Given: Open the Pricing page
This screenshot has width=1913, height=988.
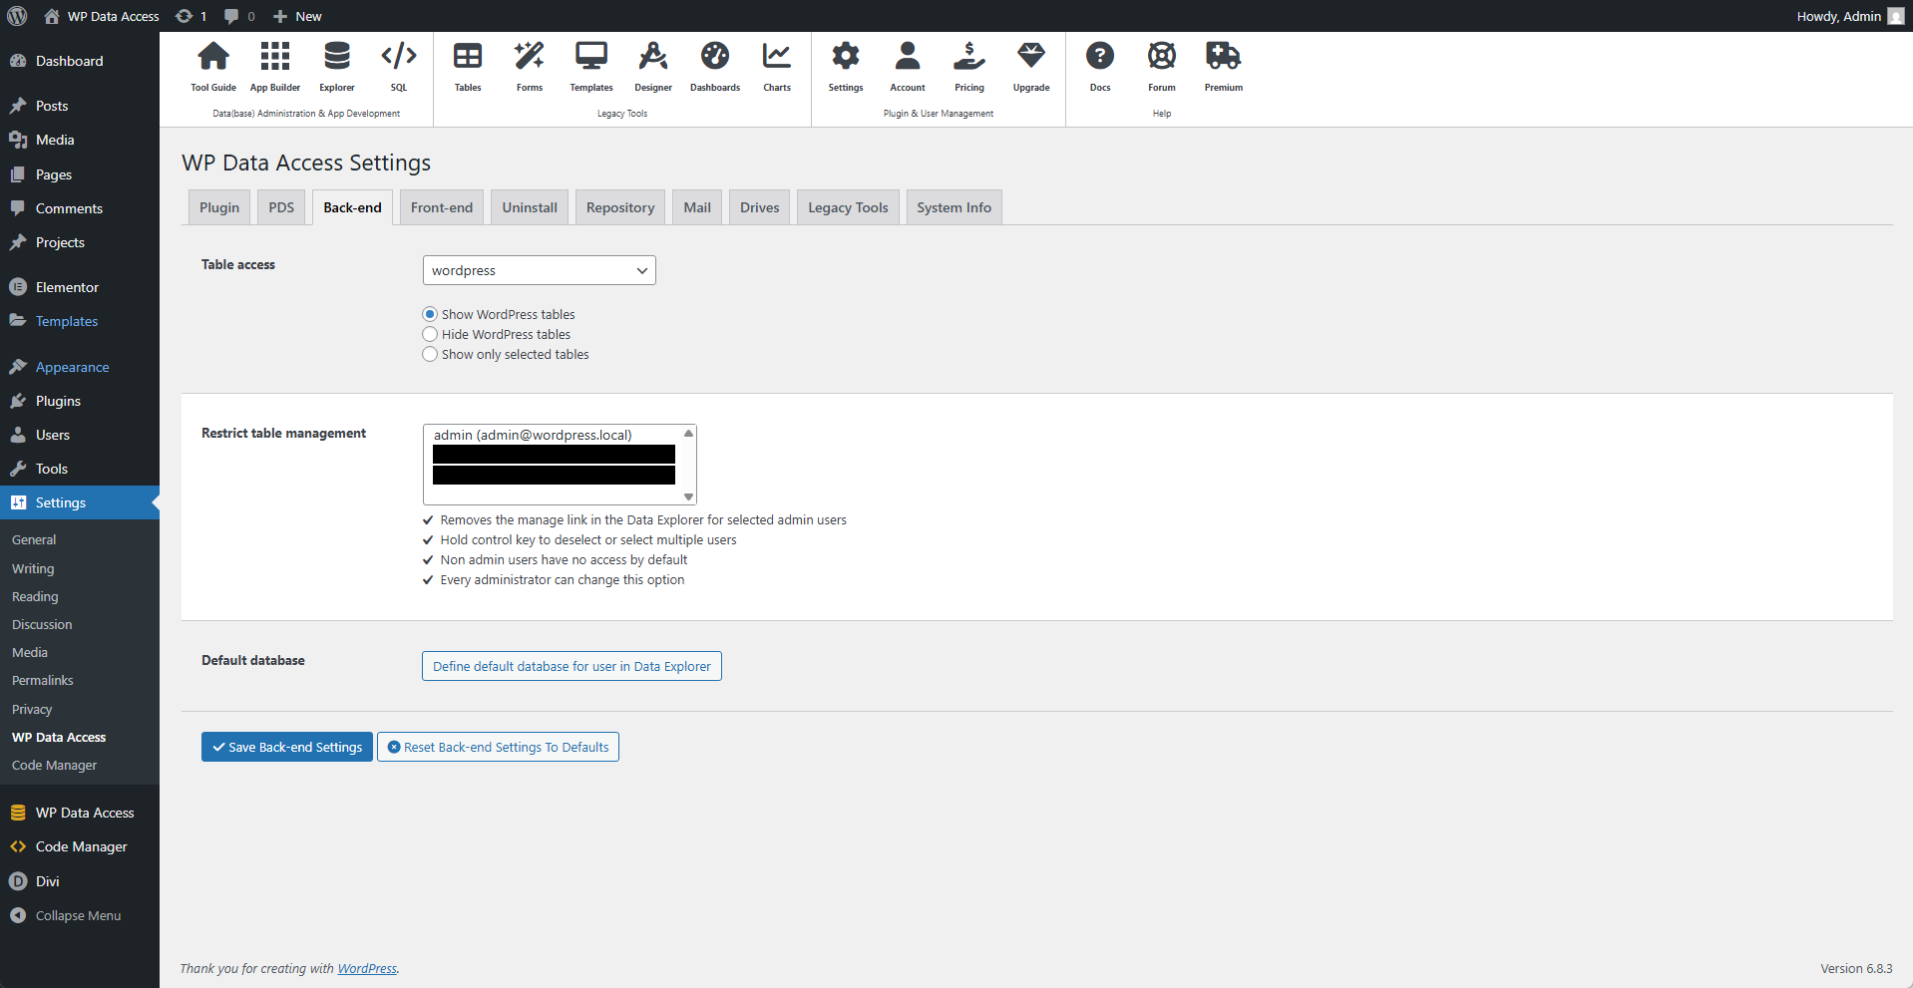Looking at the screenshot, I should pos(968,66).
